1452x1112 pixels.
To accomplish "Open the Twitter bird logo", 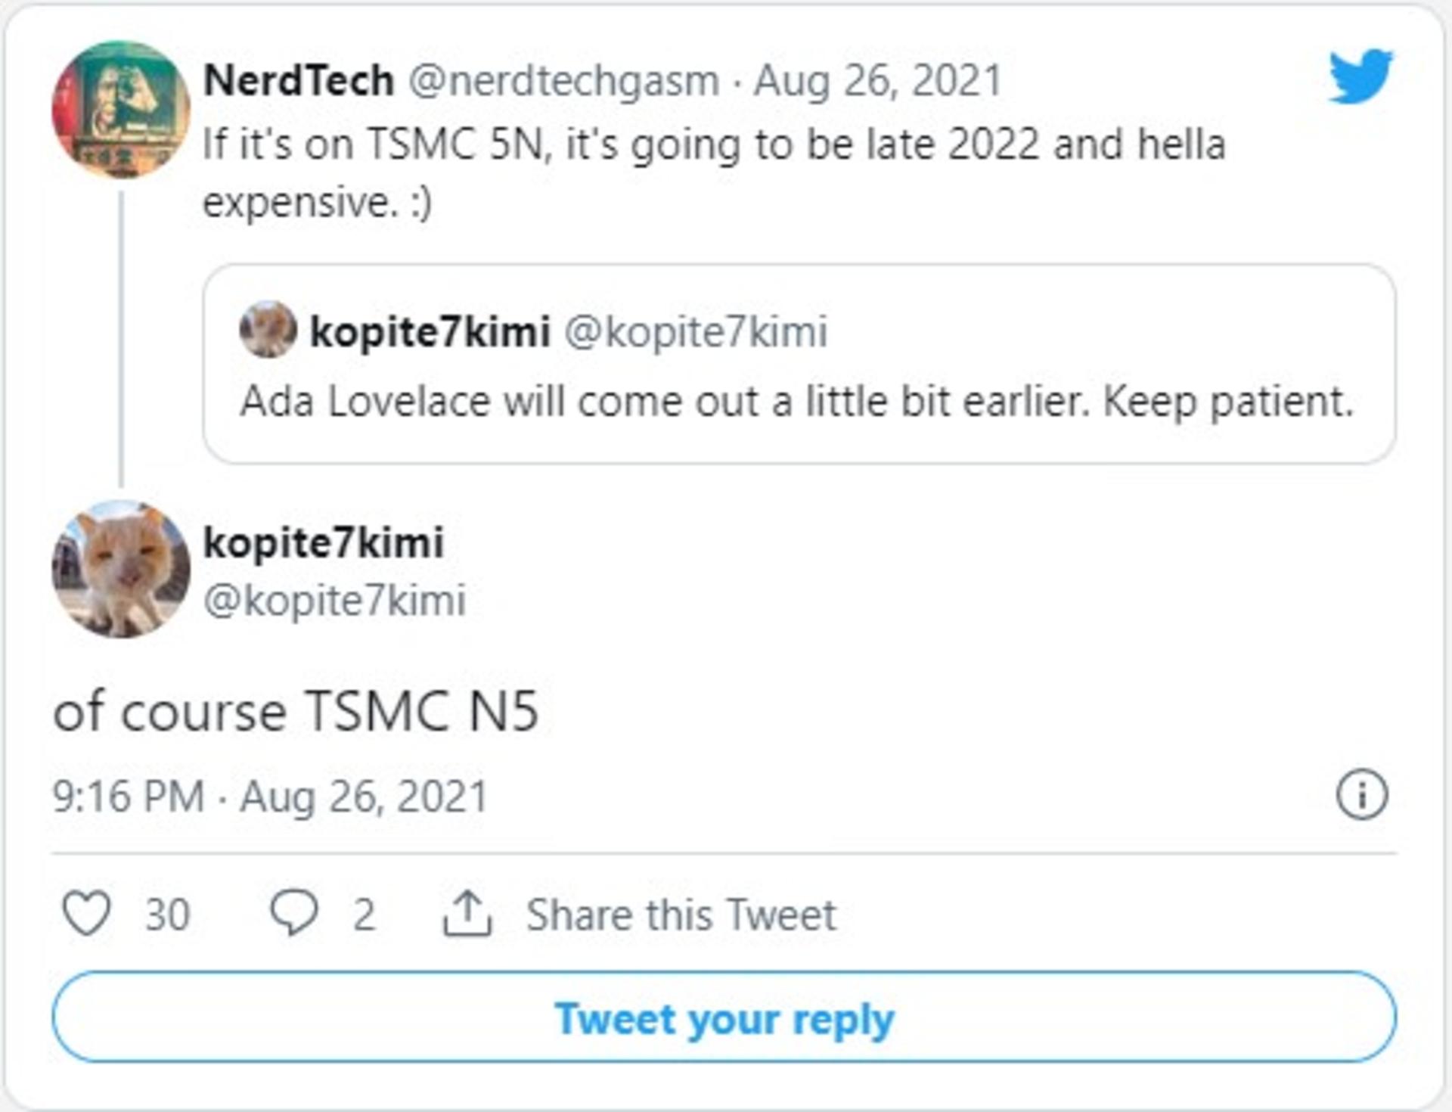I will pyautogui.click(x=1360, y=76).
